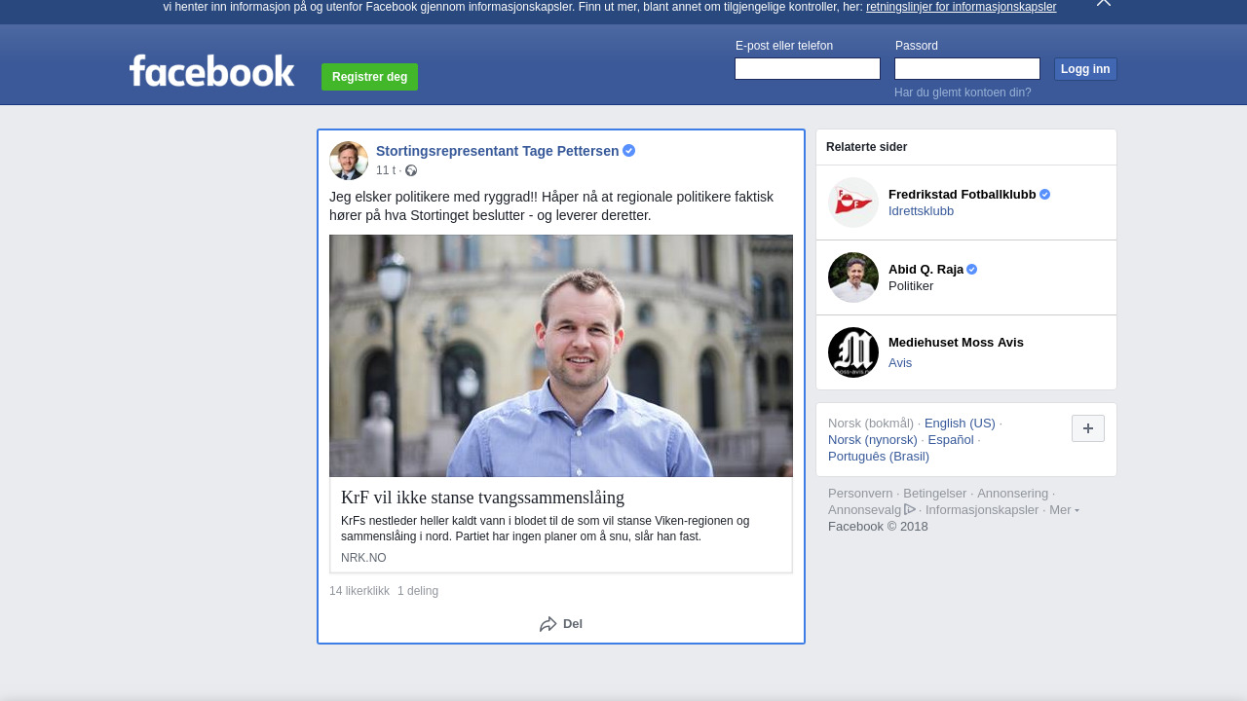Viewport: 1247px width, 701px height.
Task: Open Fredrikstad Fotballklubb logo thumbnail
Action: (x=853, y=203)
